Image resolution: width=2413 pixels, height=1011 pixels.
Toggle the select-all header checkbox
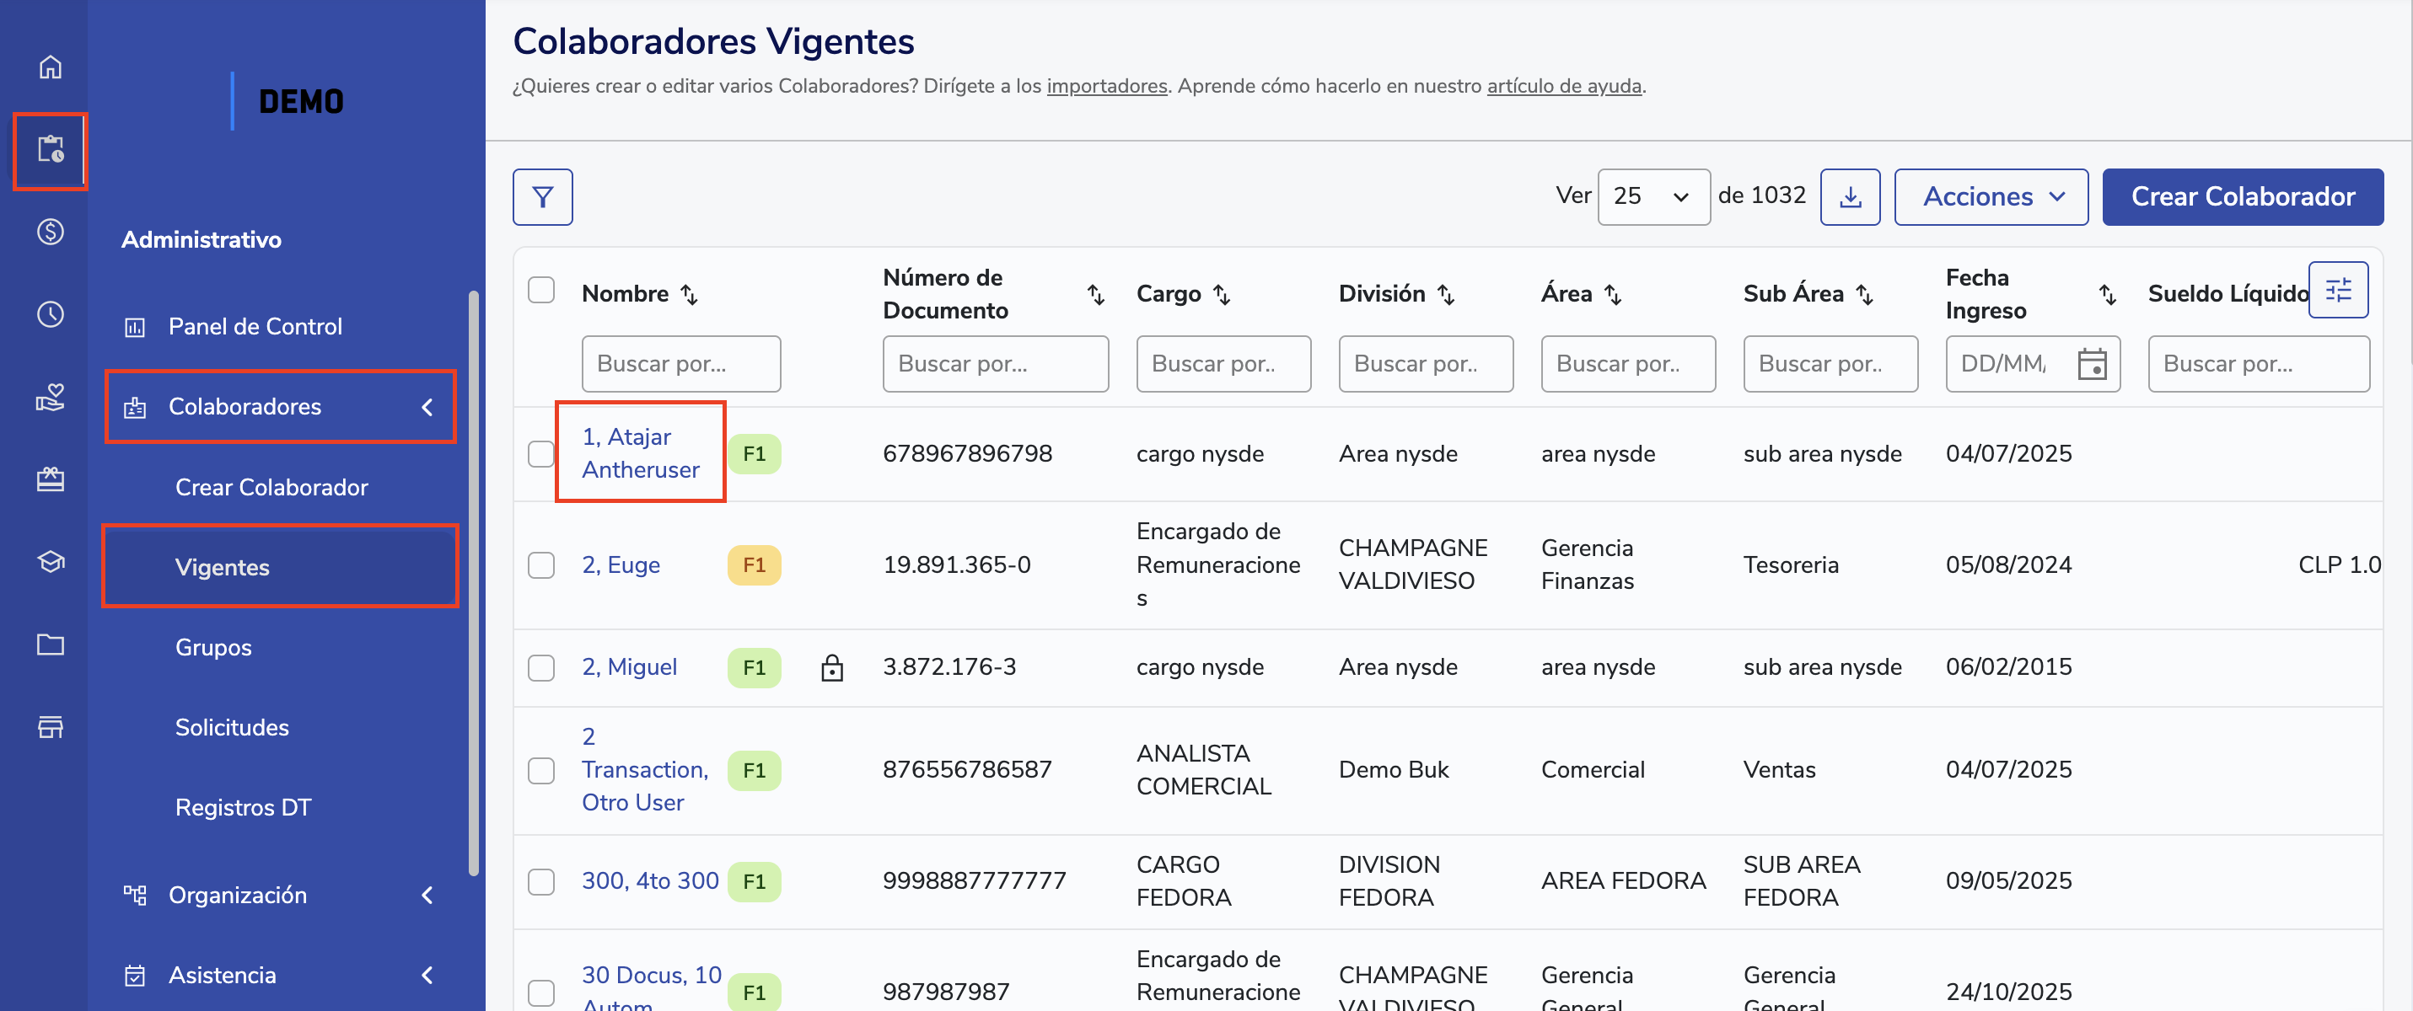coord(541,290)
